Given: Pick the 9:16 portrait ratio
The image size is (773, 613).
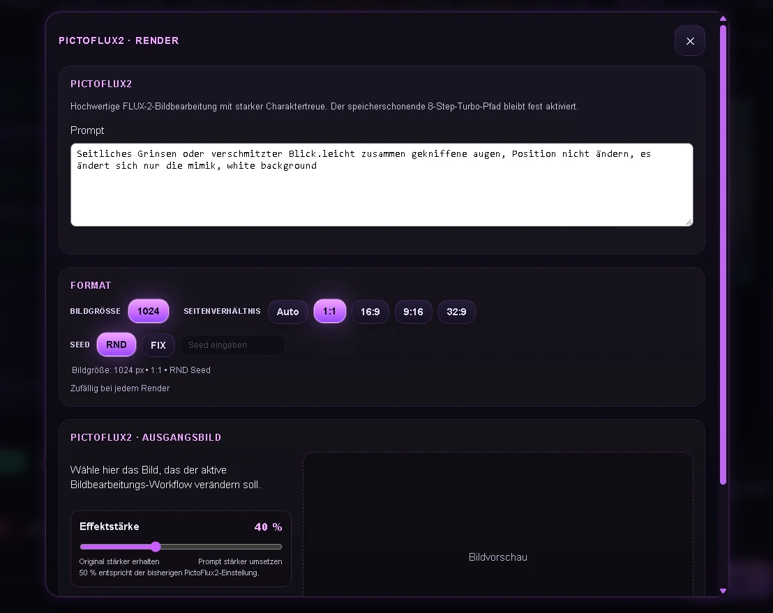Looking at the screenshot, I should 413,312.
